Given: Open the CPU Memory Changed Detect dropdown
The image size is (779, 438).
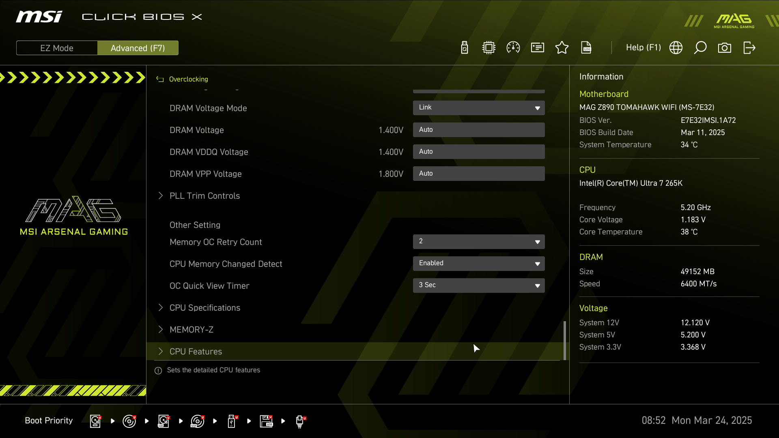Looking at the screenshot, I should click(479, 264).
